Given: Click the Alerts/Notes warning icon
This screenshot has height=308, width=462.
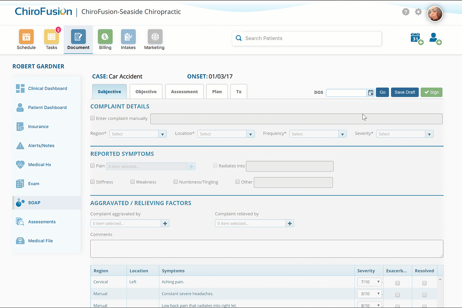Looking at the screenshot, I should [x=20, y=146].
